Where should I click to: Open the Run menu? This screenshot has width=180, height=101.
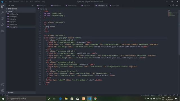31,2
